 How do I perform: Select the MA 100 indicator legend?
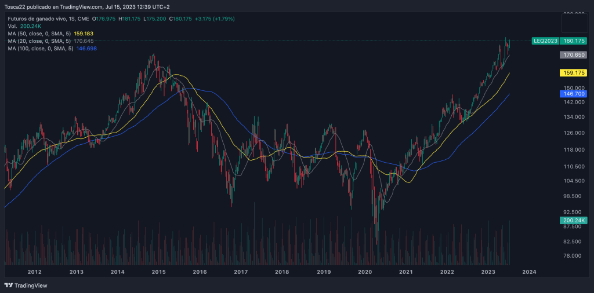[x=41, y=49]
